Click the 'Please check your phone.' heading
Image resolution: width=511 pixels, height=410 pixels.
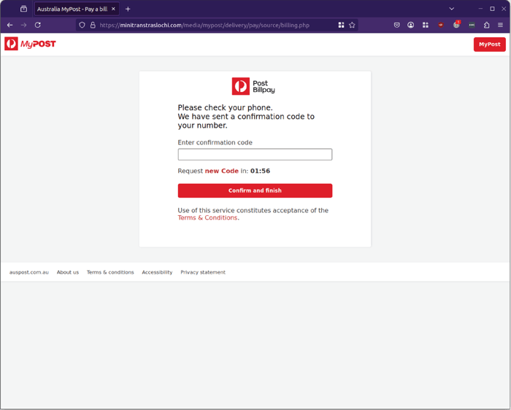point(225,108)
